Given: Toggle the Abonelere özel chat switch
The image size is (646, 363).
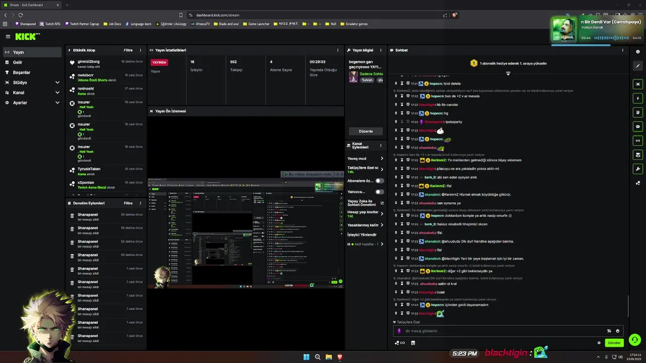Looking at the screenshot, I should (379, 180).
